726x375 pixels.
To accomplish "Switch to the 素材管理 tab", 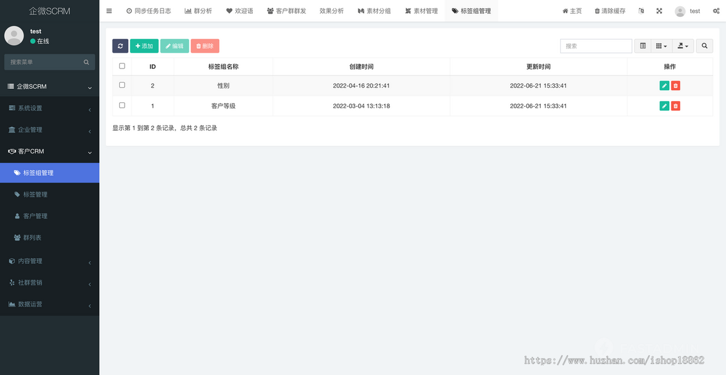I will (421, 10).
